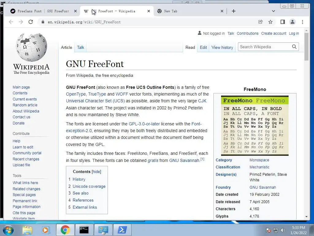Open the Article tab

click(x=67, y=48)
